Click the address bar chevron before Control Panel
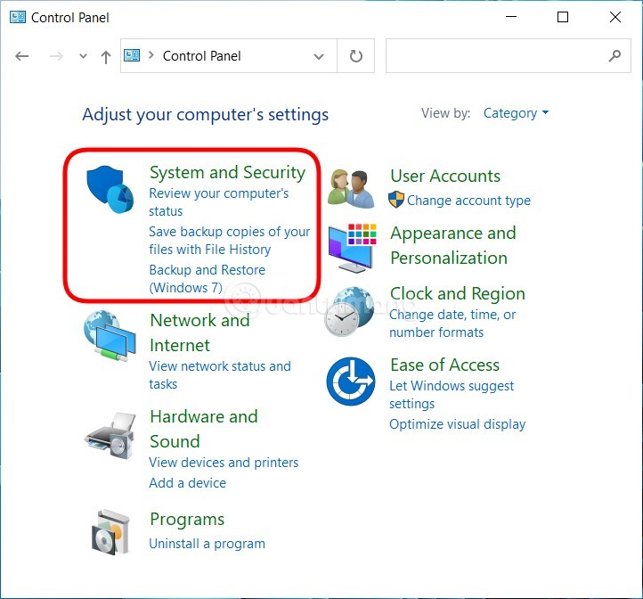The width and height of the screenshot is (643, 599). pos(151,55)
